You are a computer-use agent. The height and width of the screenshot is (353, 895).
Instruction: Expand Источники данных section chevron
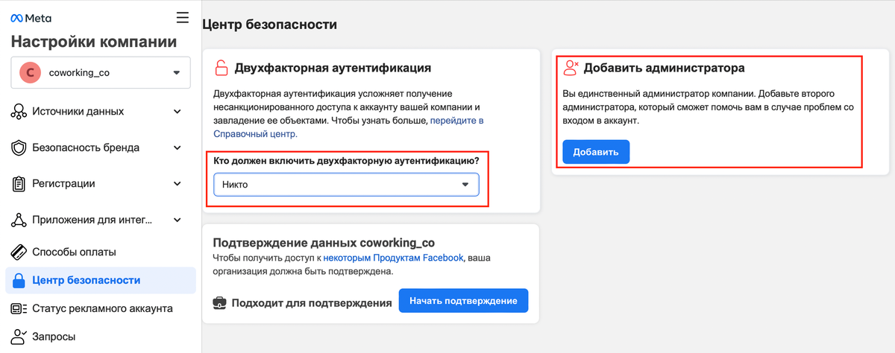177,112
